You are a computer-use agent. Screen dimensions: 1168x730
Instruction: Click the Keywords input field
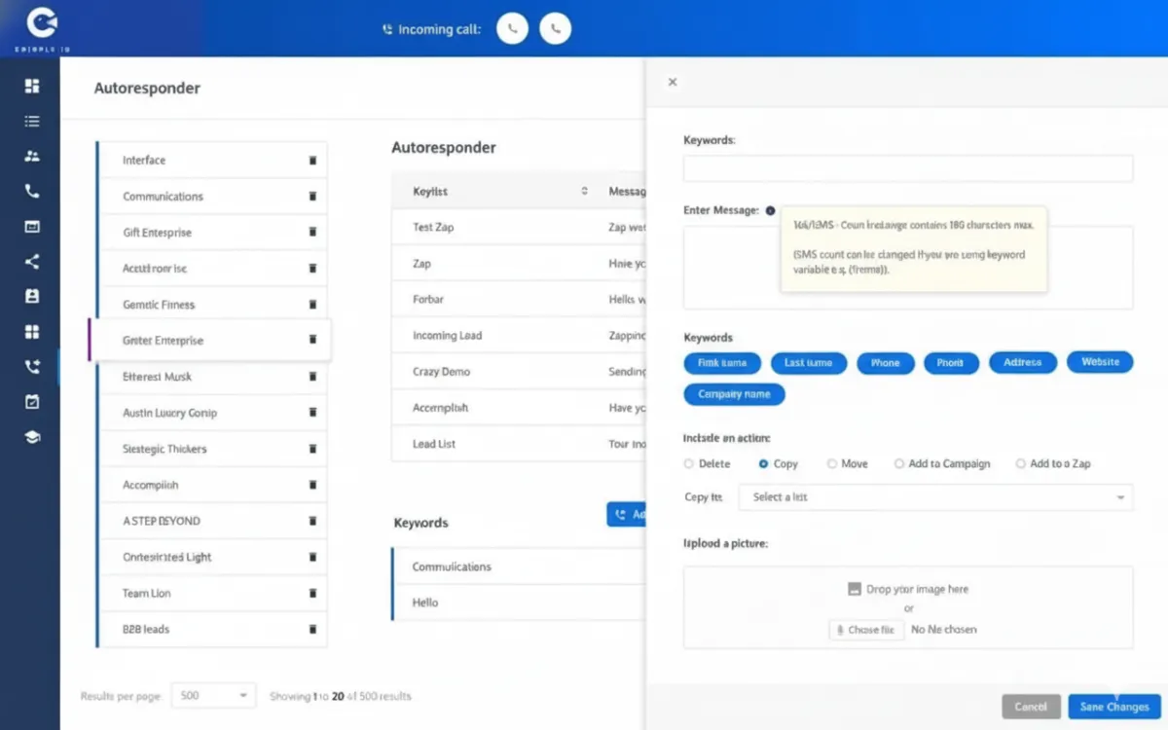point(908,168)
